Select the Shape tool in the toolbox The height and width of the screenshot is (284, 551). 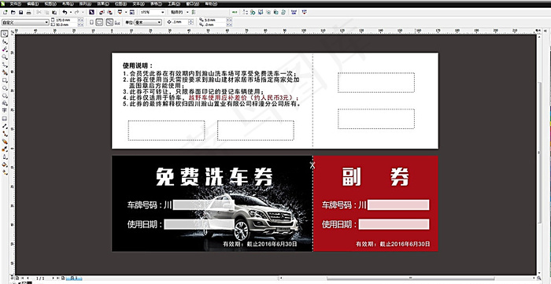pyautogui.click(x=5, y=42)
